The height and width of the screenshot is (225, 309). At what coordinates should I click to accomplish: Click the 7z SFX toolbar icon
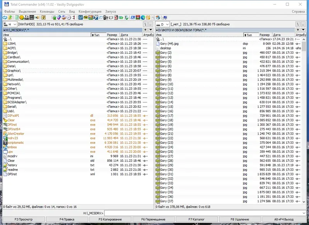point(26,17)
